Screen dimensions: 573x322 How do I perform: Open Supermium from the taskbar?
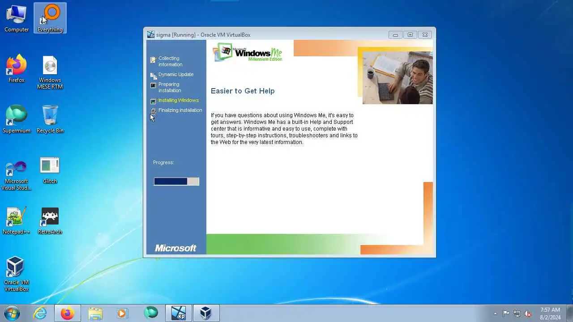coord(151,313)
